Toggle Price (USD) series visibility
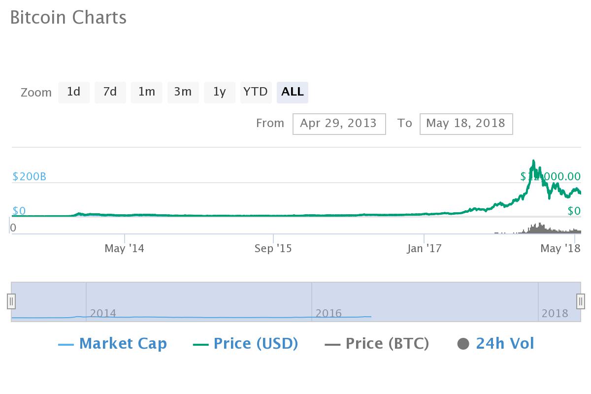This screenshot has height=394, width=591. (246, 344)
